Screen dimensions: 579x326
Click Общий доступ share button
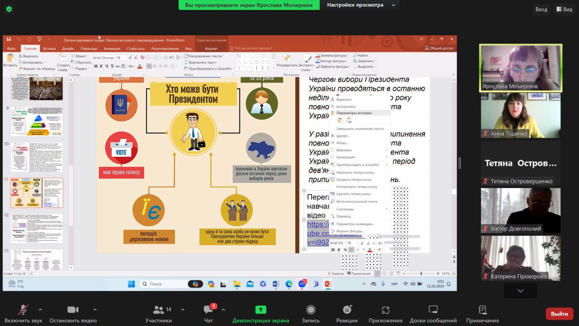[x=439, y=48]
